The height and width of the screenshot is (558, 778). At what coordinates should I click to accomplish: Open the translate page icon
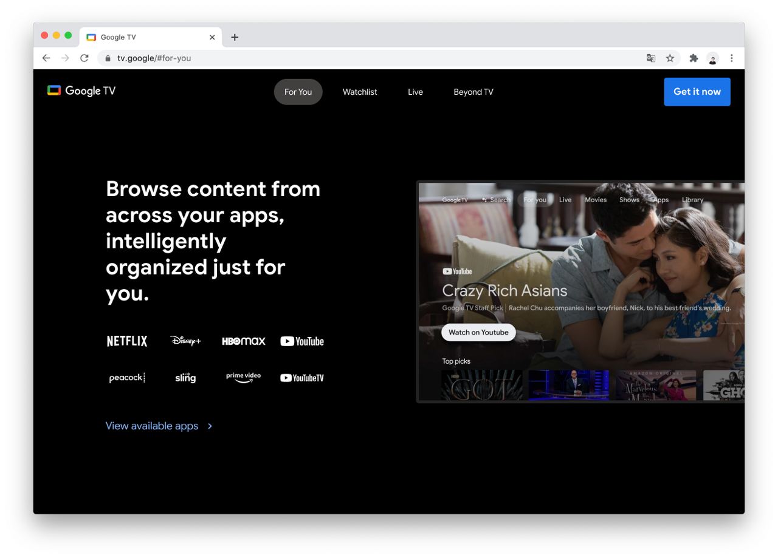[x=651, y=58]
